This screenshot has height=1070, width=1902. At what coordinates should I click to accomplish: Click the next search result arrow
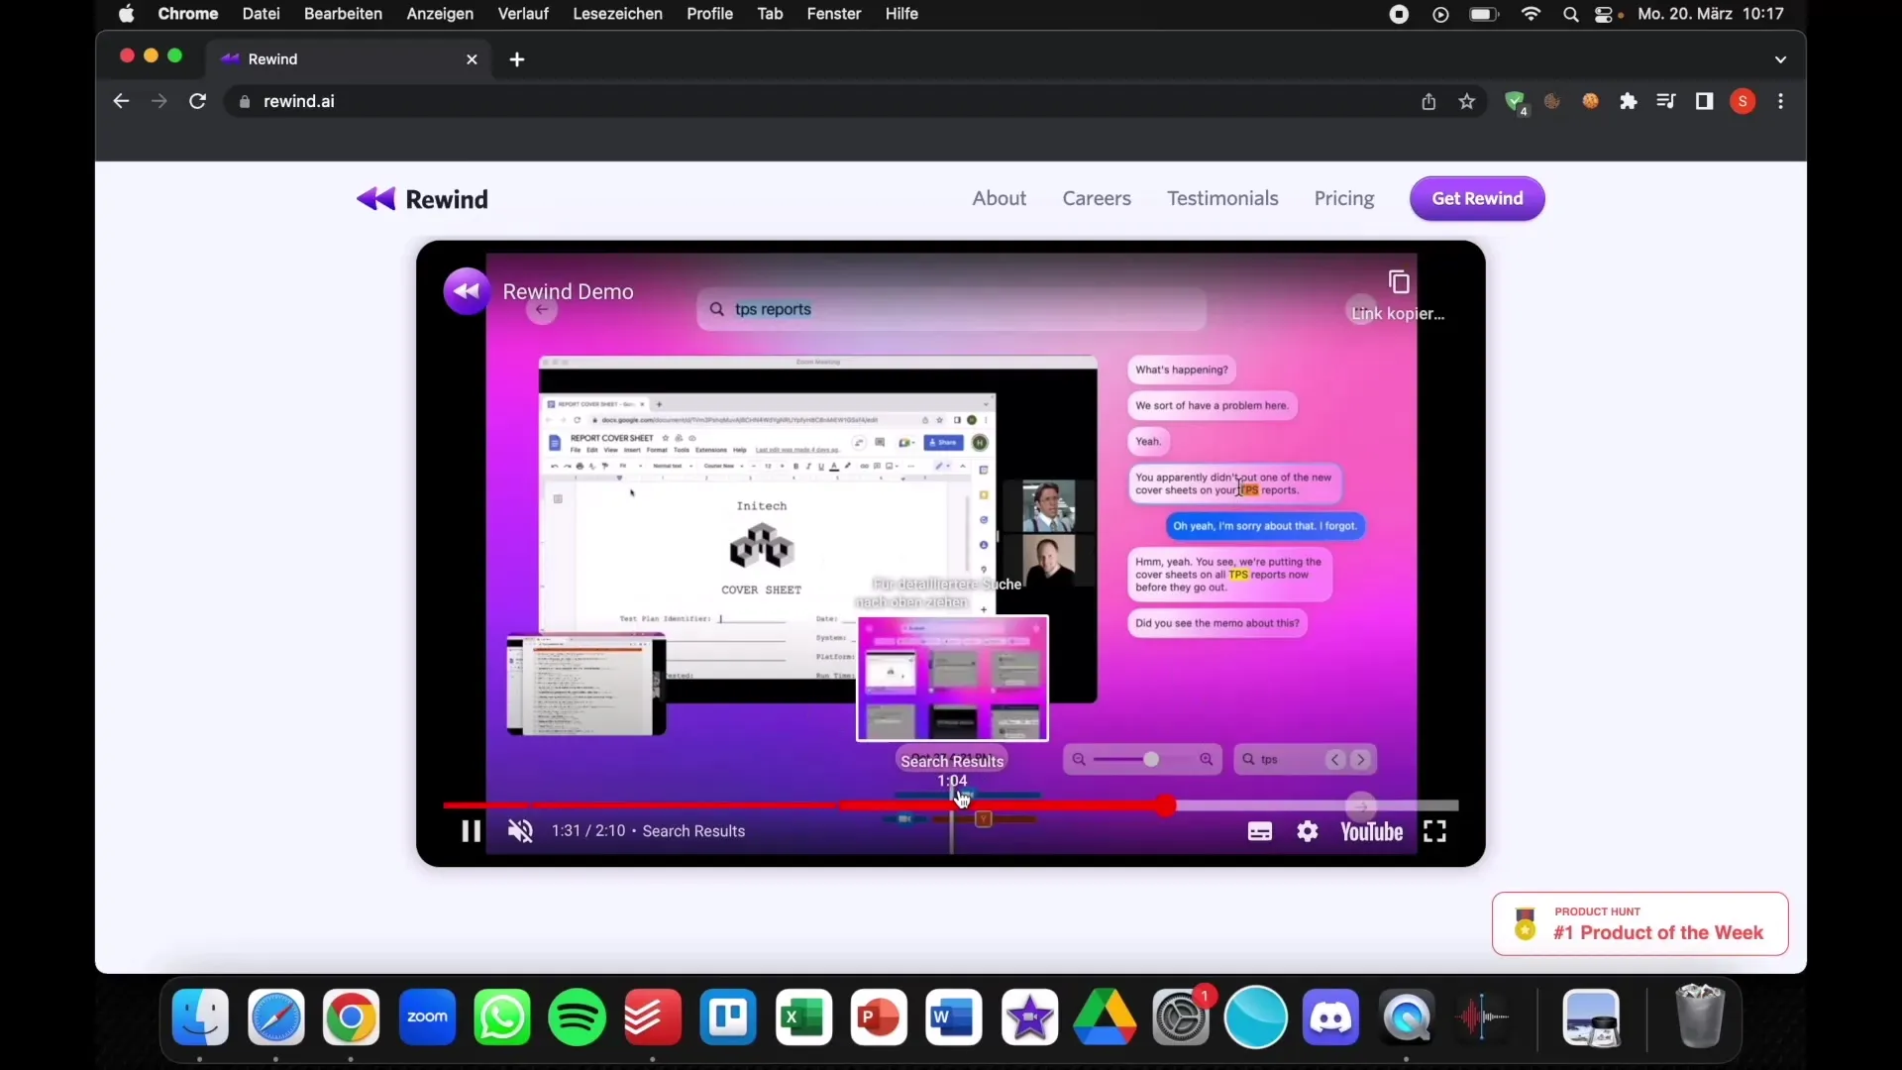1360,759
